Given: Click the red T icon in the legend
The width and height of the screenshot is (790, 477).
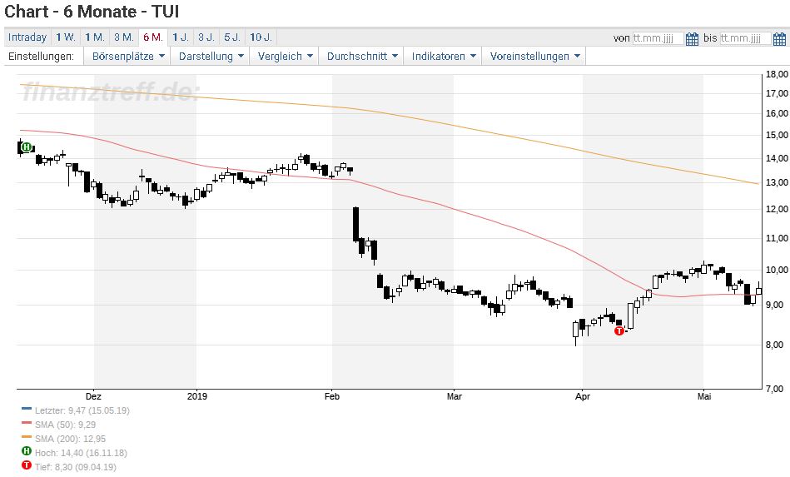Looking at the screenshot, I should (27, 465).
